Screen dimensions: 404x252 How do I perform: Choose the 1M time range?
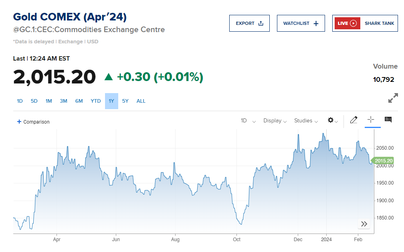pyautogui.click(x=49, y=101)
